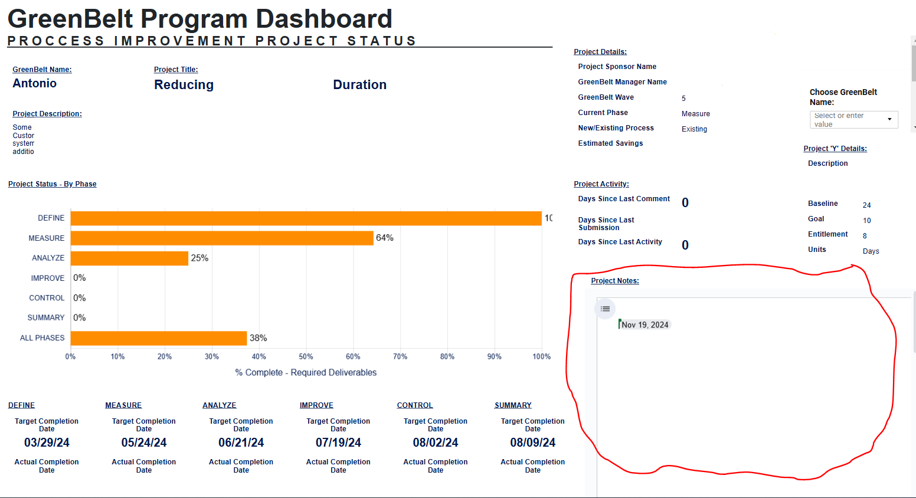The height and width of the screenshot is (498, 916).
Task: Click the SUMMARY 0% label in chart
Action: pyautogui.click(x=79, y=318)
